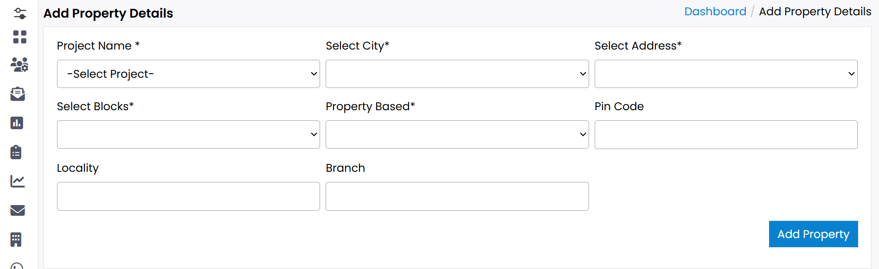
Task: Focus the Locality input field
Action: [188, 196]
